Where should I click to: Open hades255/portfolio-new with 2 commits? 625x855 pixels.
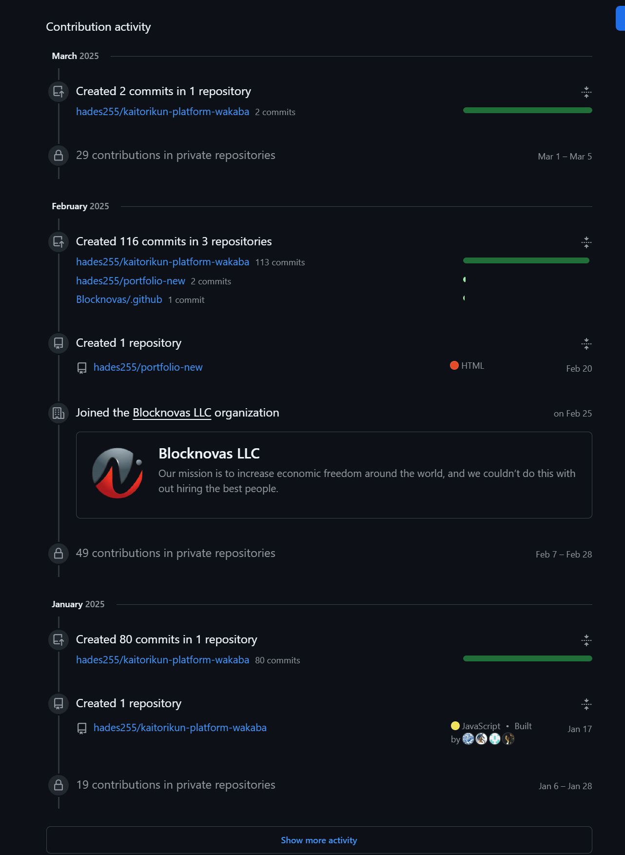(x=131, y=281)
